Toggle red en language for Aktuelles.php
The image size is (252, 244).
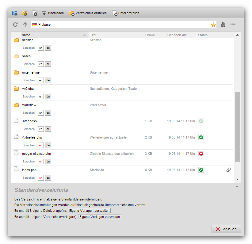41,145
